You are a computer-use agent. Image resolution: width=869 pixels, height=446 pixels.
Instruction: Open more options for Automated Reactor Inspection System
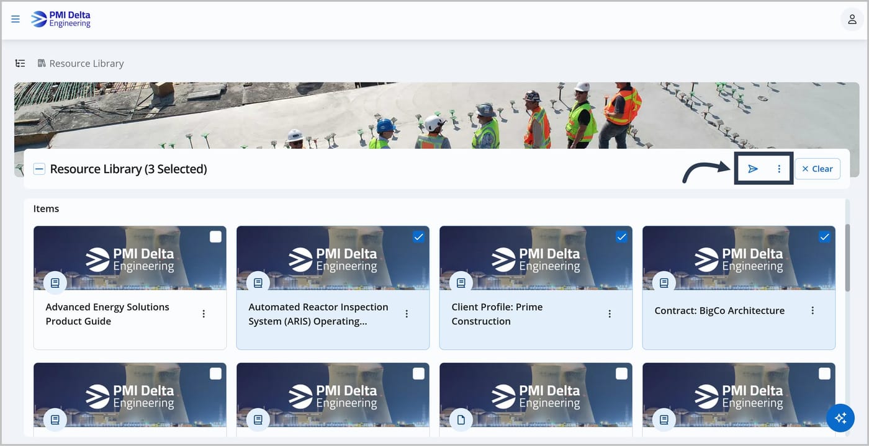[x=407, y=314]
